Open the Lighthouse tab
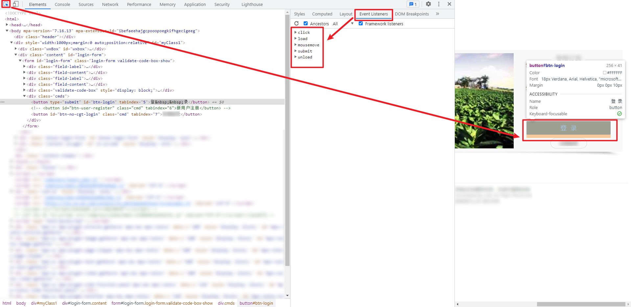 [252, 4]
